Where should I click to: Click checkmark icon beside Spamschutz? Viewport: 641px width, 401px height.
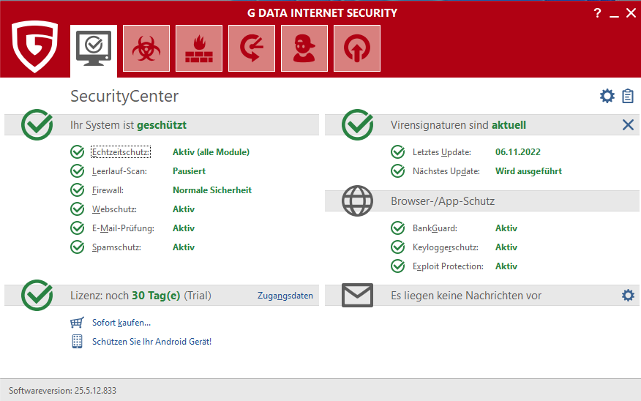click(x=78, y=247)
